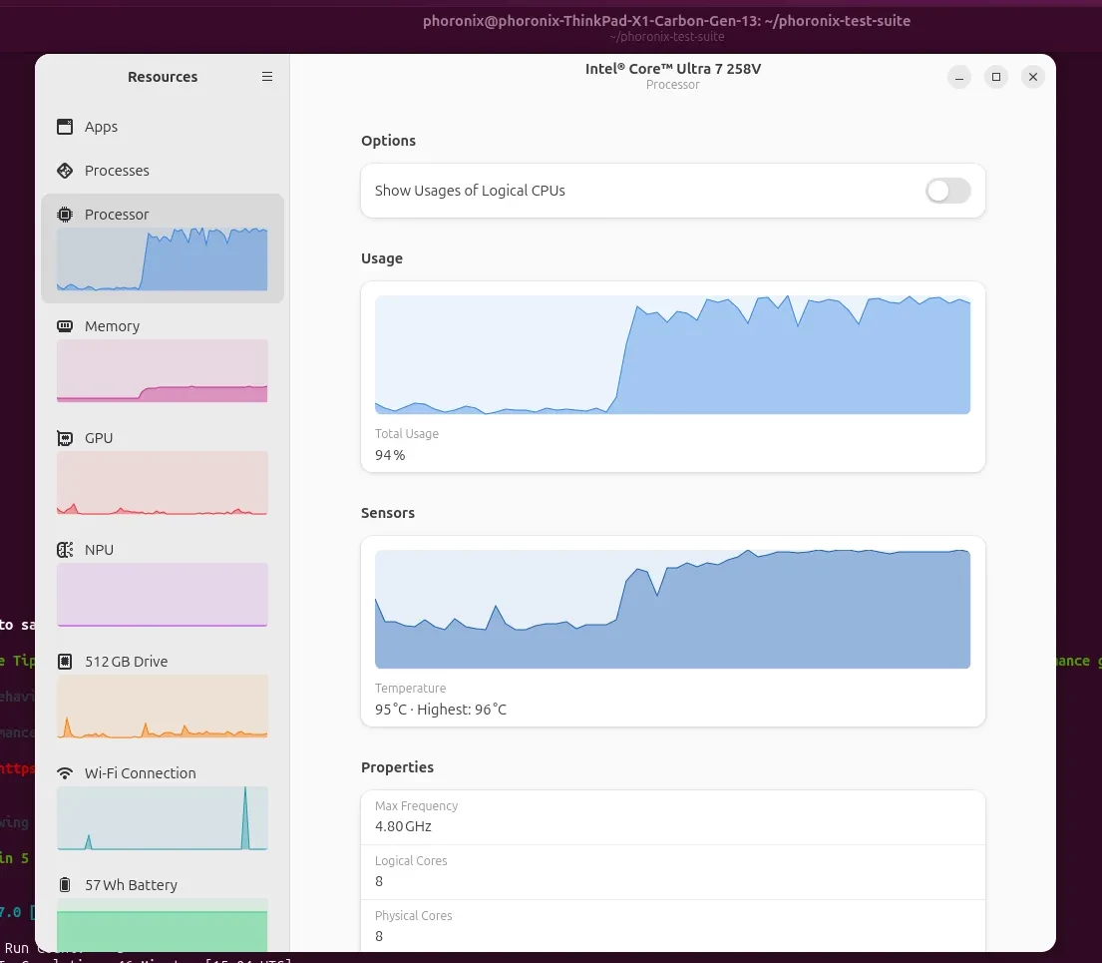The image size is (1102, 963).
Task: Minimize the Resources window
Action: 958,77
